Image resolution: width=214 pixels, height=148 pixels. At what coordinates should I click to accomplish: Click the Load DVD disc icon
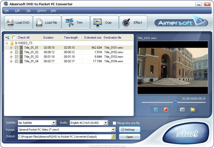(x=10, y=22)
